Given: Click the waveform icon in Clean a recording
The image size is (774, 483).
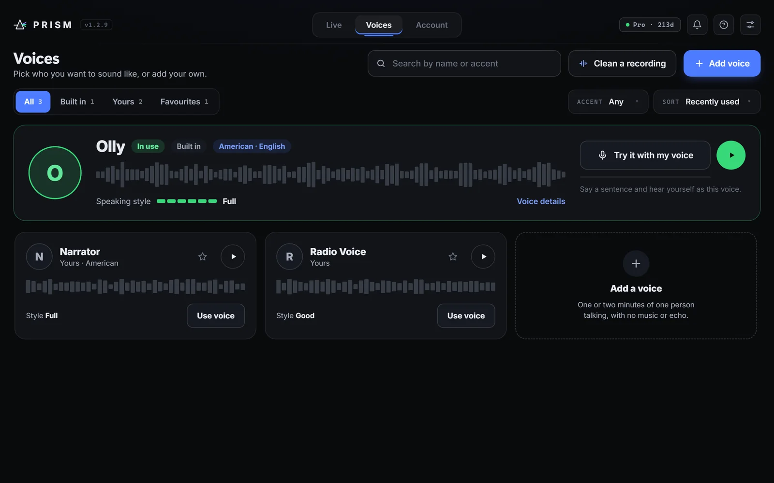Looking at the screenshot, I should [x=583, y=63].
